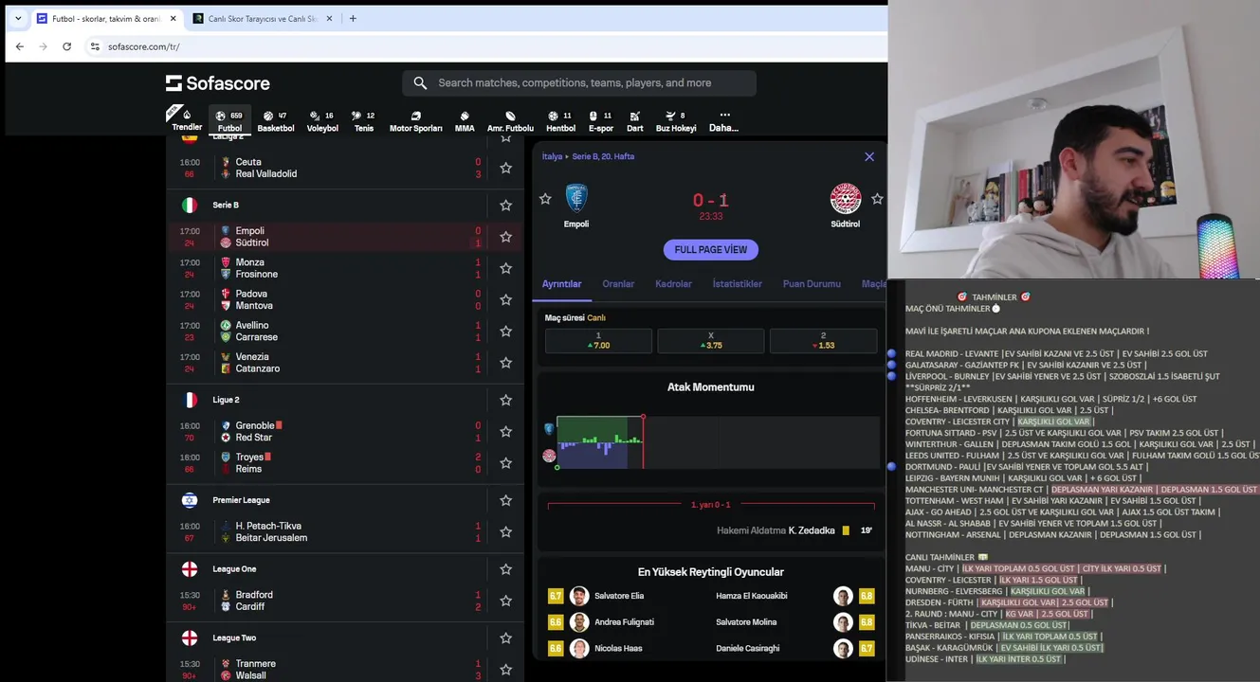Open player Andrea Fulignati
Screen dimensions: 1260x682
[624, 622]
